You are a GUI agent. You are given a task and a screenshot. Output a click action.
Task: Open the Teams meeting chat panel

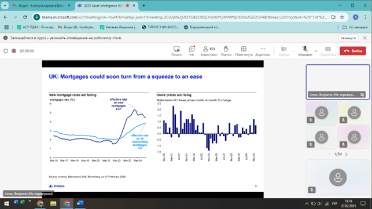coord(191,51)
